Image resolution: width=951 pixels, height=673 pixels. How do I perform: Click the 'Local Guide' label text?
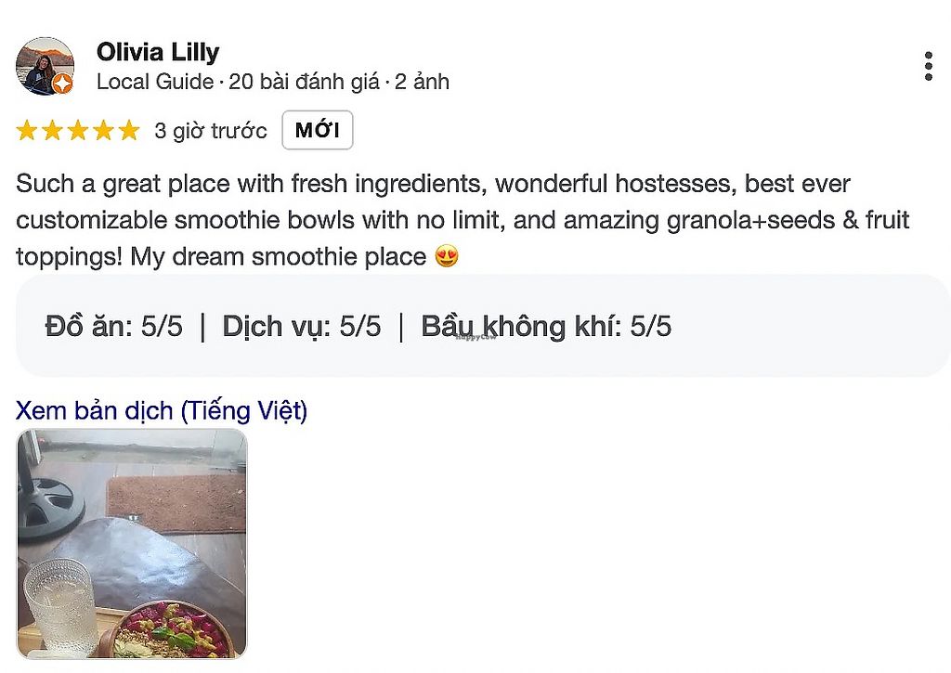click(155, 82)
